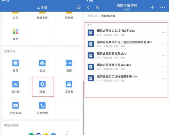Open options for 语鹦企服教你如何开通企业微信朋友圈.doc
169x135 pixels.
point(164,44)
